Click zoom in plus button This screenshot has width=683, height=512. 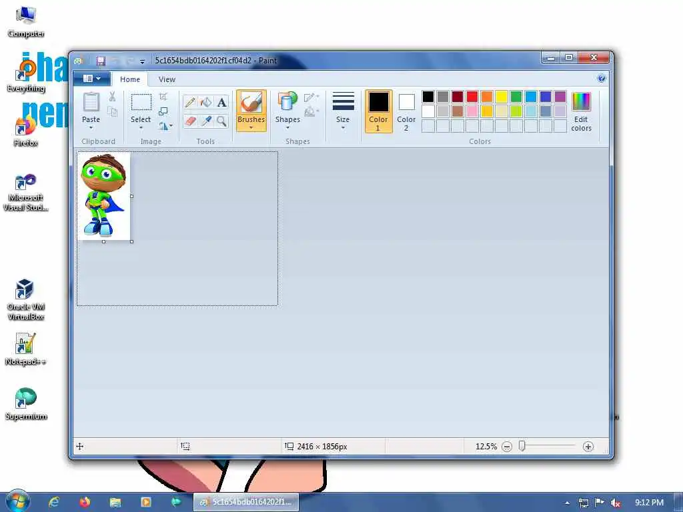[x=588, y=447]
